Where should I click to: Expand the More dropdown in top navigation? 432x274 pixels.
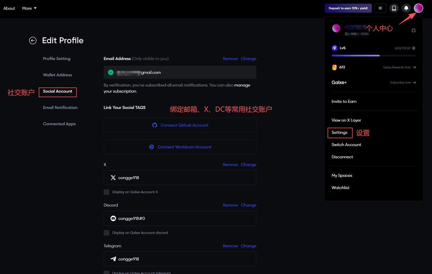[x=29, y=8]
